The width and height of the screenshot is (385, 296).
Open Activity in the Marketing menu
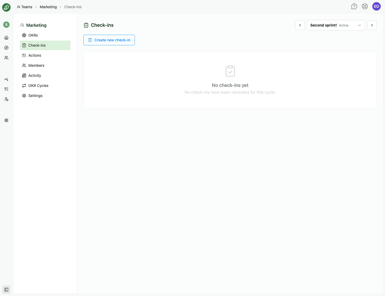[x=45, y=76]
